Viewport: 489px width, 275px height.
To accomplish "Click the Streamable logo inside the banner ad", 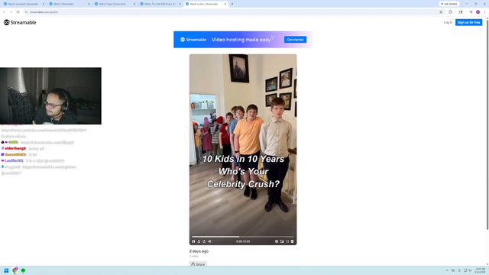I will pos(193,40).
